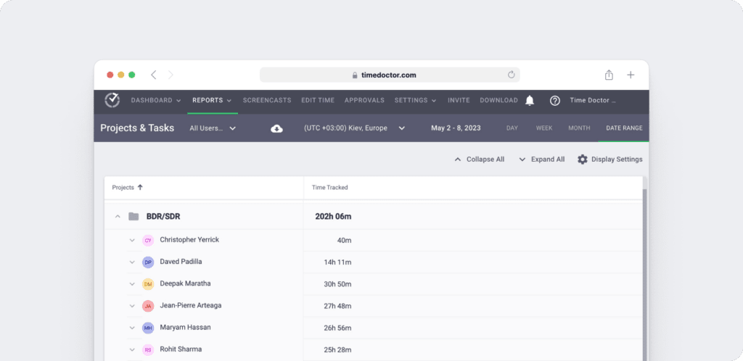Open a new browser tab with plus
This screenshot has height=361, width=743.
pyautogui.click(x=631, y=75)
